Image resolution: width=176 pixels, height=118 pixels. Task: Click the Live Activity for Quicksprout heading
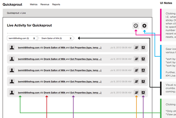[29, 25]
